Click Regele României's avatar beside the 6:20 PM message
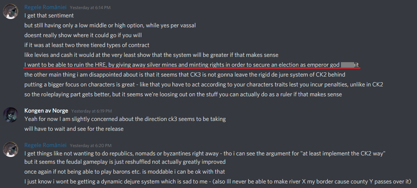 pyautogui.click(x=11, y=149)
